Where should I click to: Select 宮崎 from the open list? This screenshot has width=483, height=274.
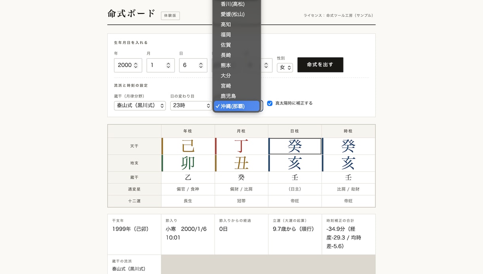pyautogui.click(x=237, y=86)
